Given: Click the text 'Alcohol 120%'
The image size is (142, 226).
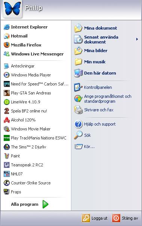Looking at the screenshot, I should click(x=23, y=120).
